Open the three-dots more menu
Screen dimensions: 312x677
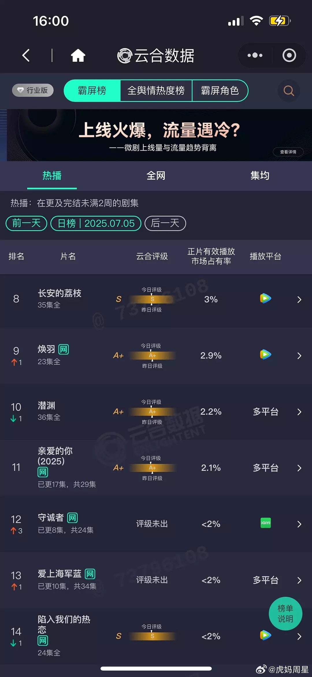tap(255, 55)
